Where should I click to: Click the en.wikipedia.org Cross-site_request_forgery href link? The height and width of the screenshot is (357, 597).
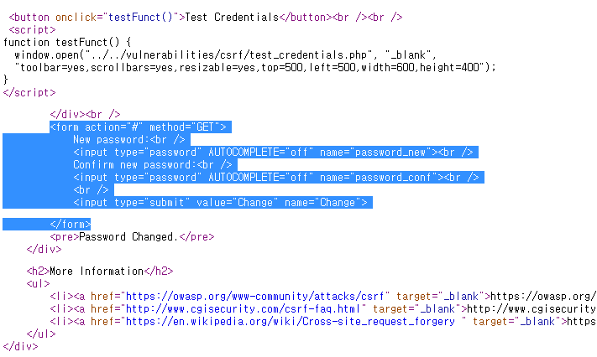point(291,321)
